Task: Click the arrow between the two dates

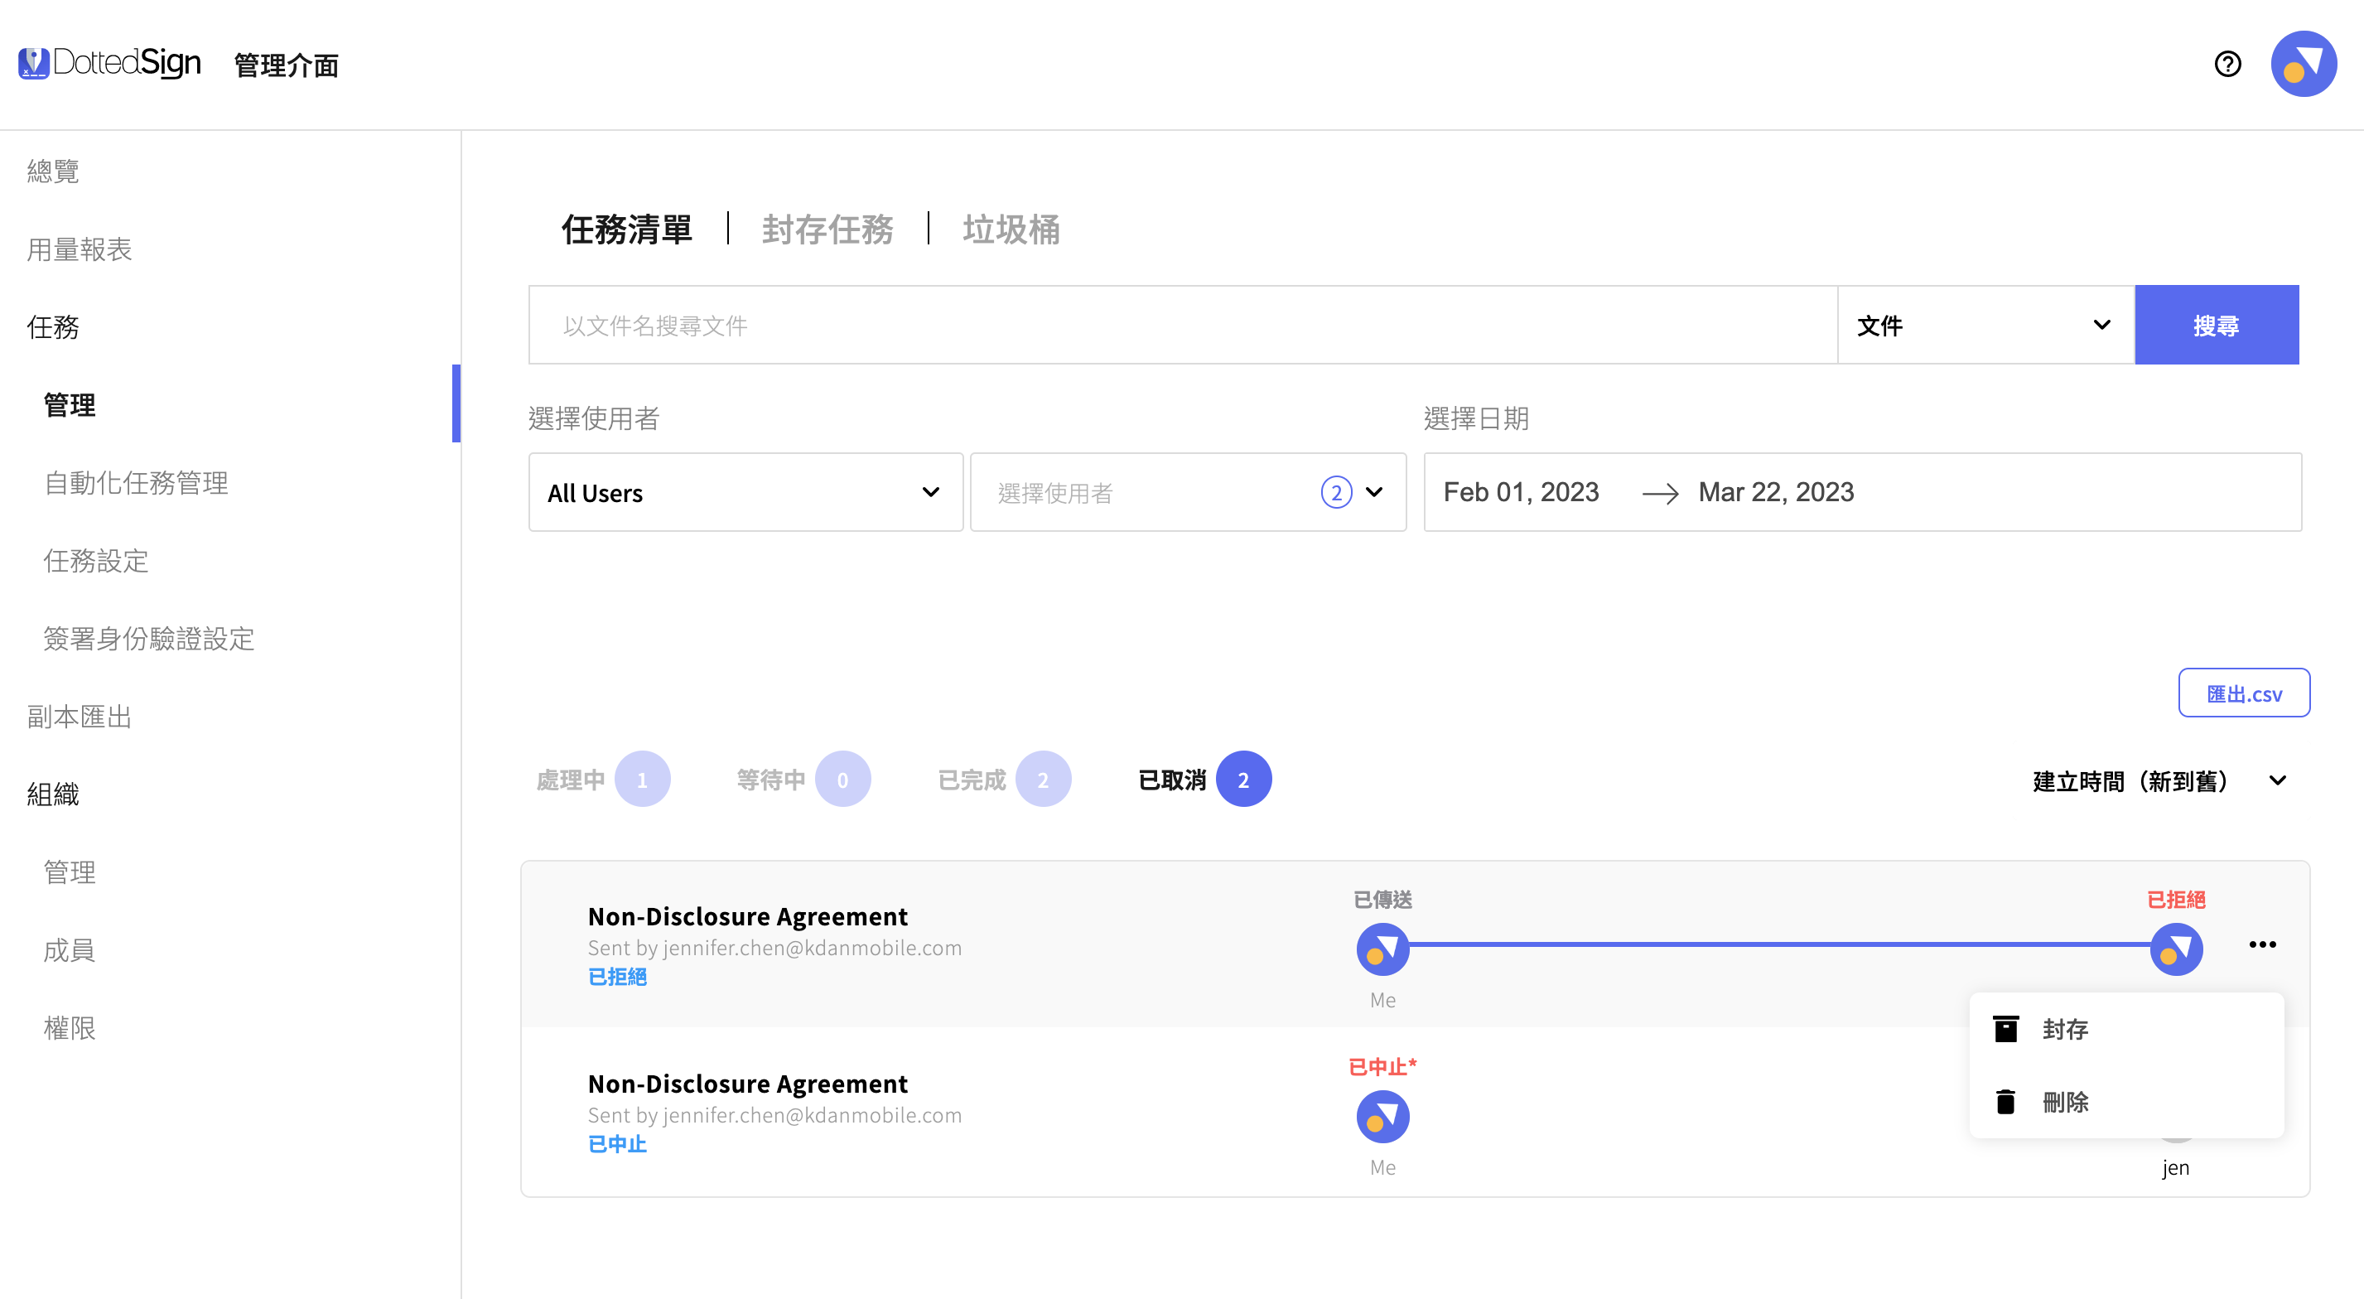Action: click(x=1660, y=494)
